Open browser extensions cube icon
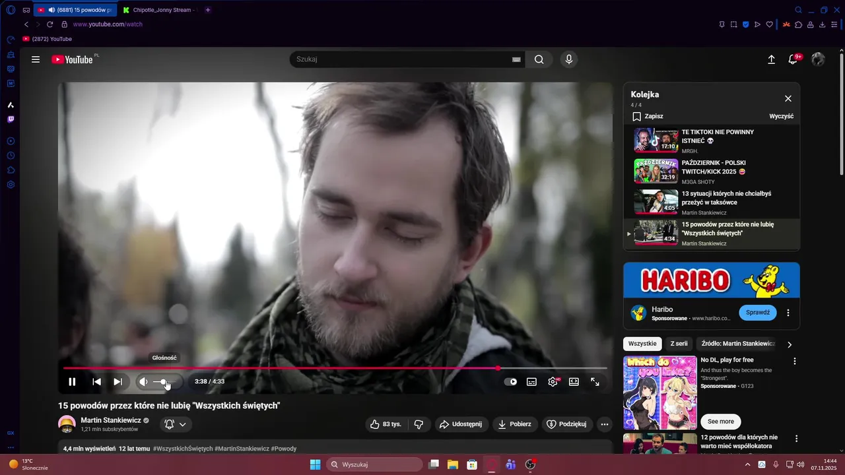 tap(798, 24)
